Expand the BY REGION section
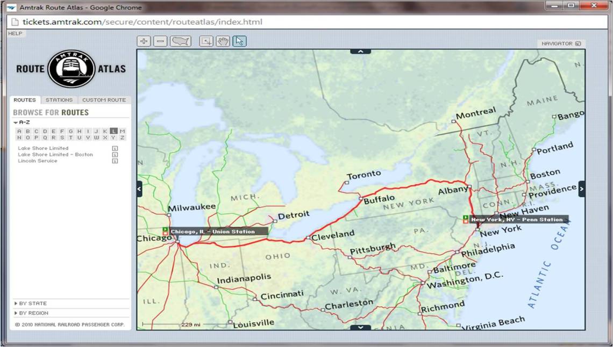Image resolution: width=613 pixels, height=347 pixels. coord(31,313)
